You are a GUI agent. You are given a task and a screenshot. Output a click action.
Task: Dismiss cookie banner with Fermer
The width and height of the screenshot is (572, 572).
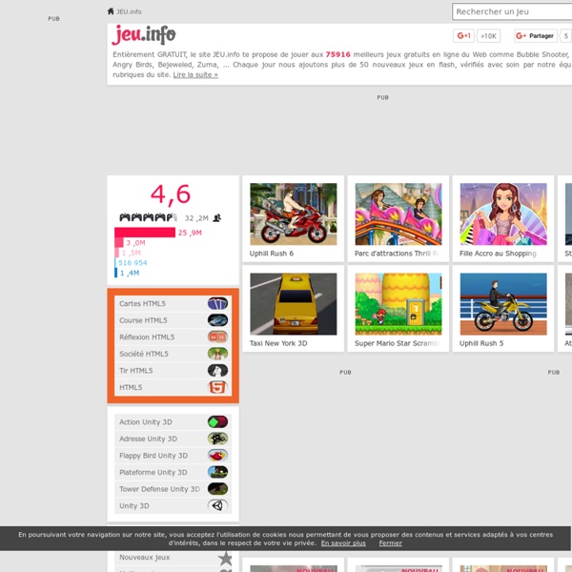click(x=390, y=543)
